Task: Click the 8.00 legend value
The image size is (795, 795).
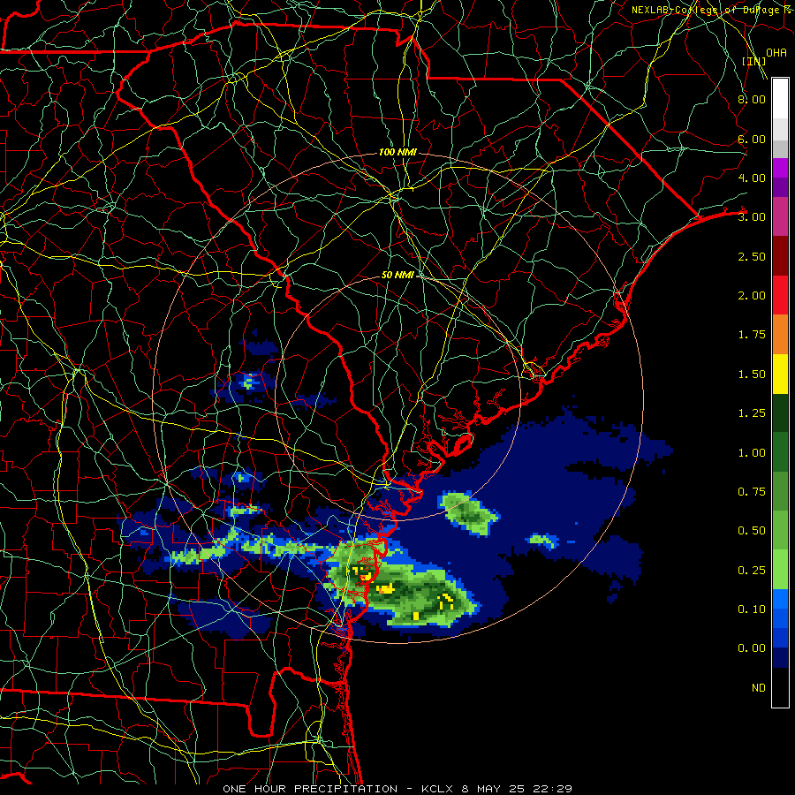Action: coord(752,99)
